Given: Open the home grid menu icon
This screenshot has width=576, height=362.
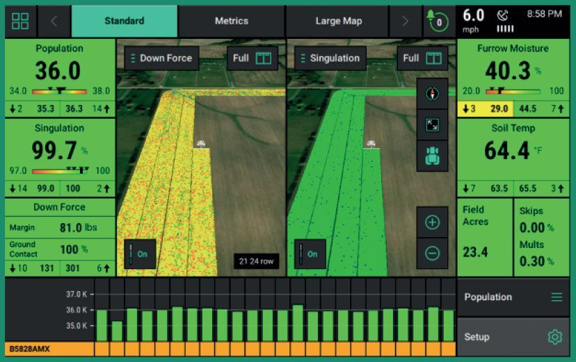Looking at the screenshot, I should (21, 21).
